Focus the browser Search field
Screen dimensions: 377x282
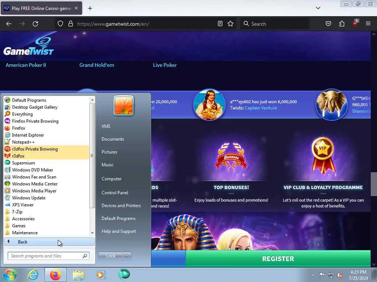(x=274, y=24)
